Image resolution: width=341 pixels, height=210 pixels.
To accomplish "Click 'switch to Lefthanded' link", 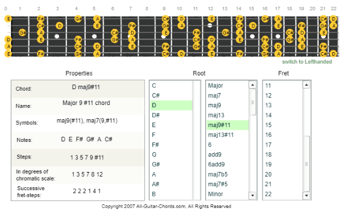I will coord(307,62).
